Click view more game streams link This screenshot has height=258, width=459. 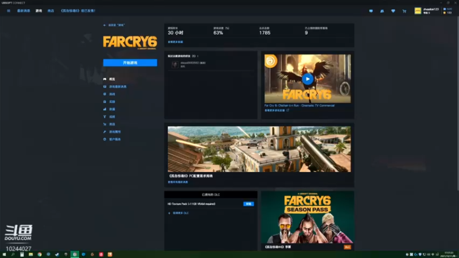277,111
